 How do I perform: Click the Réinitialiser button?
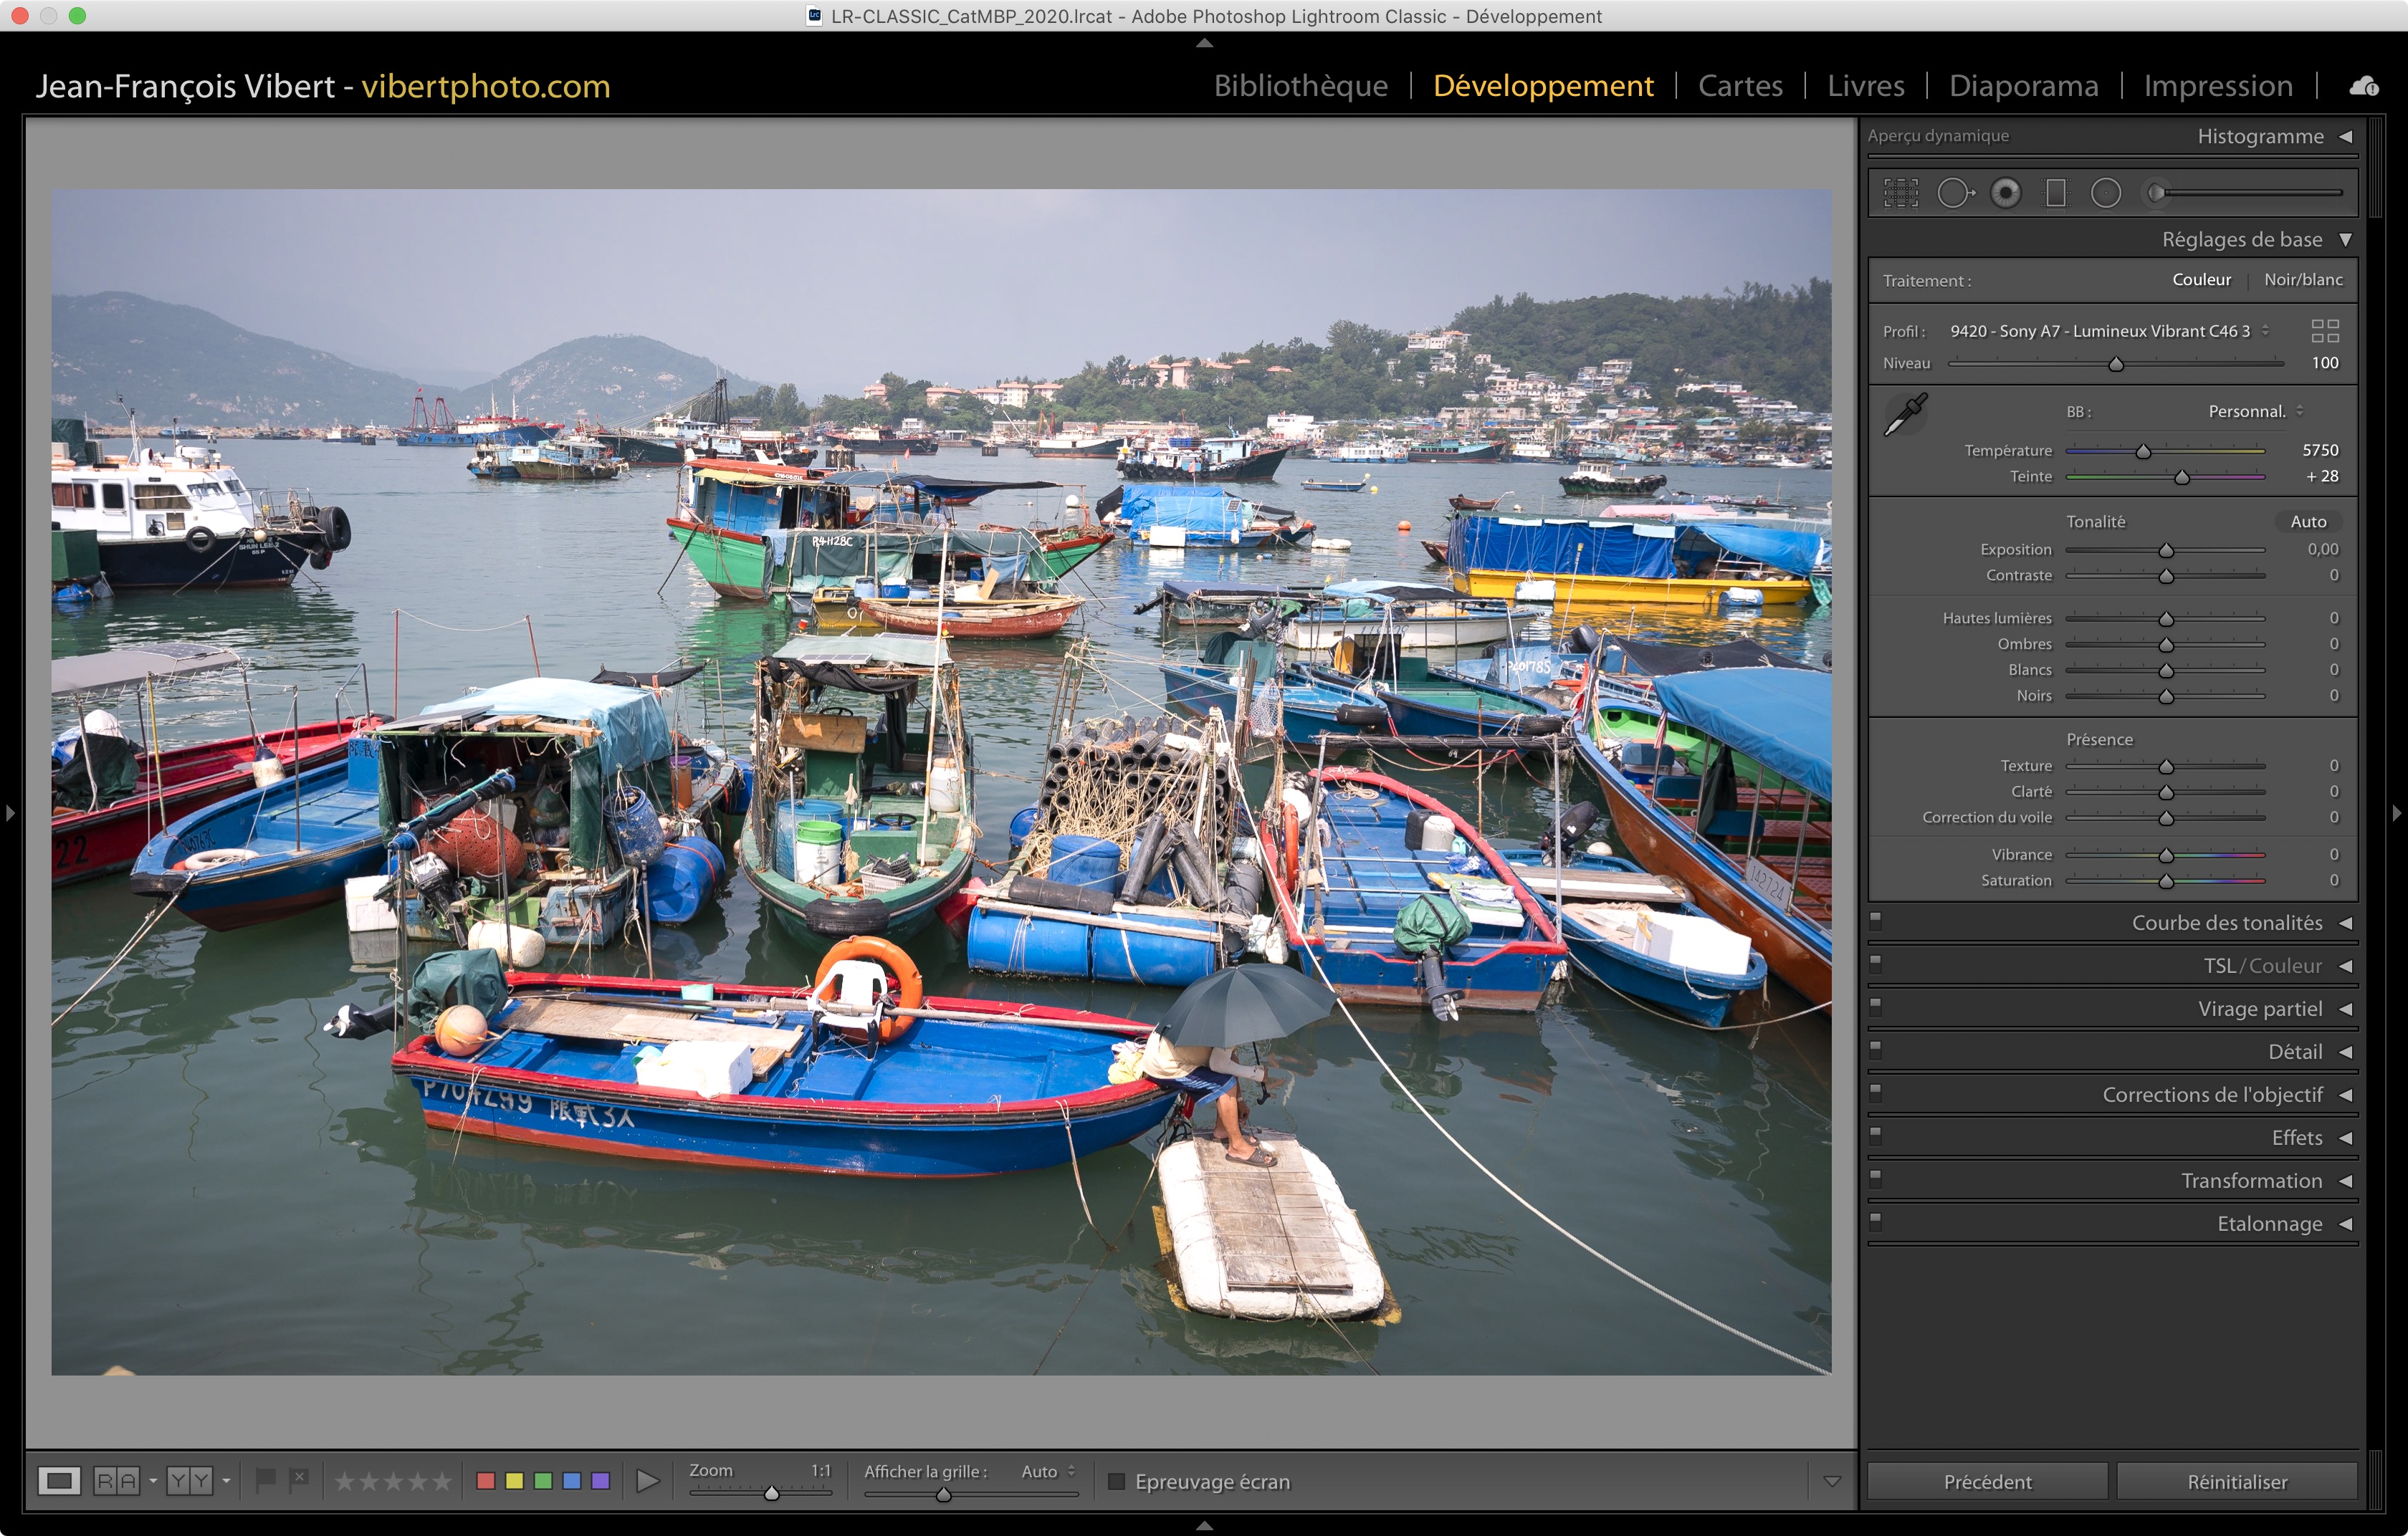[x=2236, y=1481]
